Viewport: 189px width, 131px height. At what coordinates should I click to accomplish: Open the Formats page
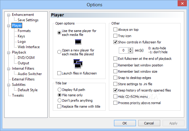pyautogui.click(x=24, y=31)
